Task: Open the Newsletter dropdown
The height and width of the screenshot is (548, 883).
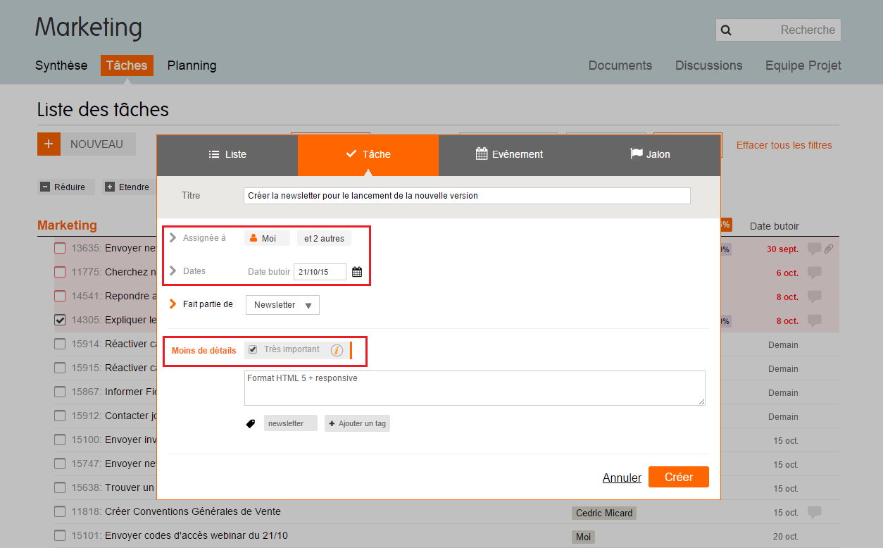Action: pyautogui.click(x=282, y=305)
